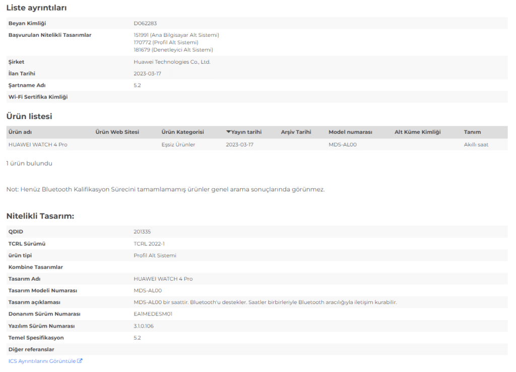Click 181679 (Denetleyici Alt Sistemi)
The width and height of the screenshot is (516, 372).
pos(173,50)
